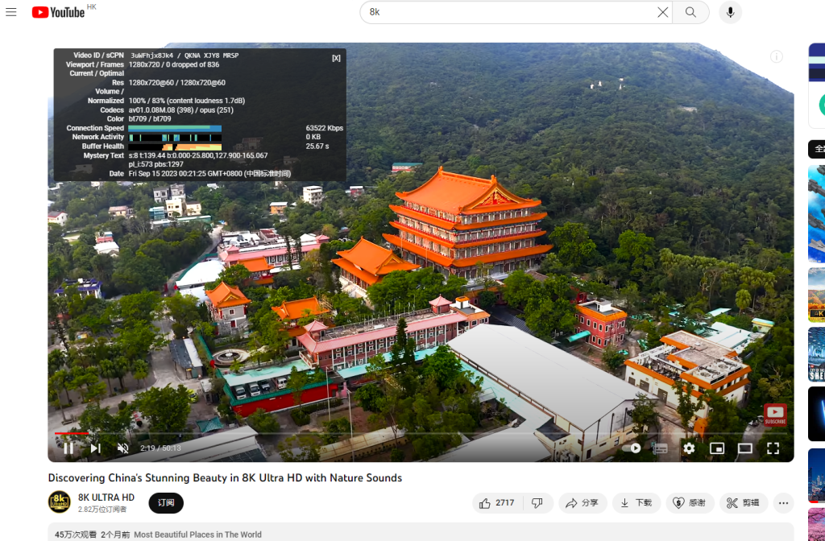Open more actions three-dot menu
This screenshot has height=541, width=825.
(x=782, y=503)
